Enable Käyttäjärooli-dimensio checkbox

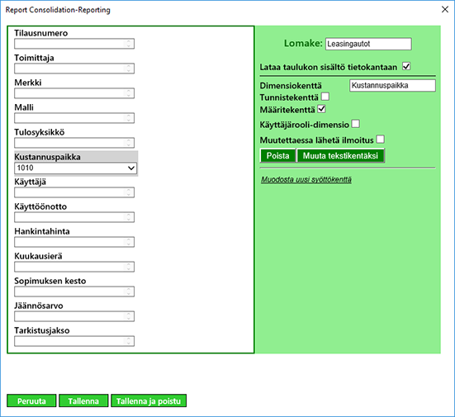(x=356, y=124)
